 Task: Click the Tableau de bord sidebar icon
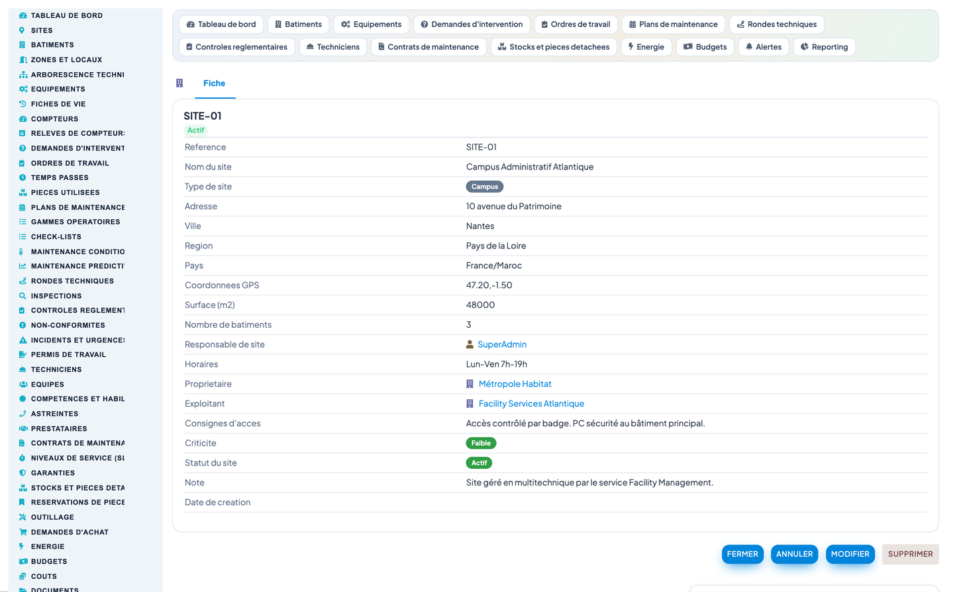click(23, 15)
